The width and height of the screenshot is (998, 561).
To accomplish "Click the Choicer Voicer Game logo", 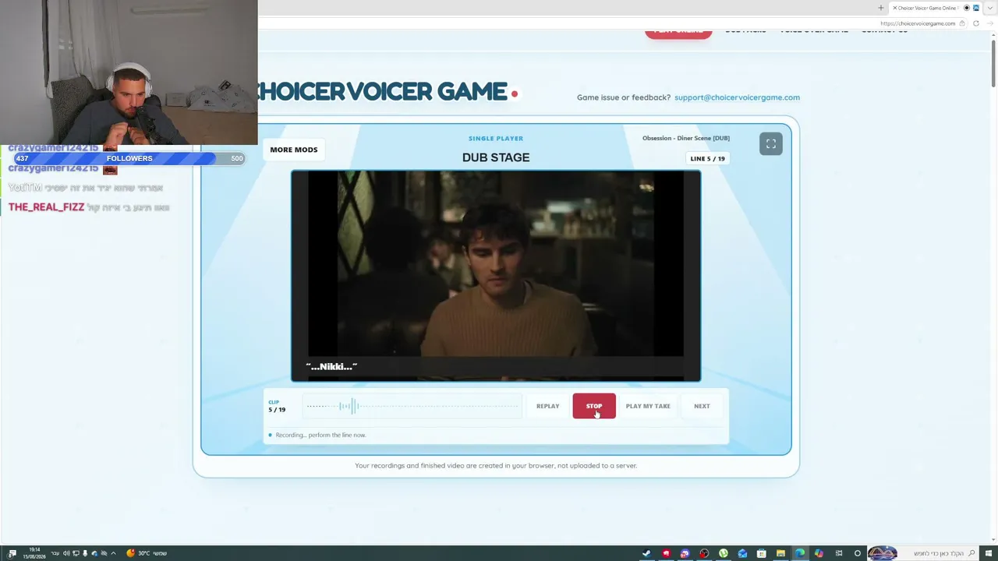I will pos(388,92).
